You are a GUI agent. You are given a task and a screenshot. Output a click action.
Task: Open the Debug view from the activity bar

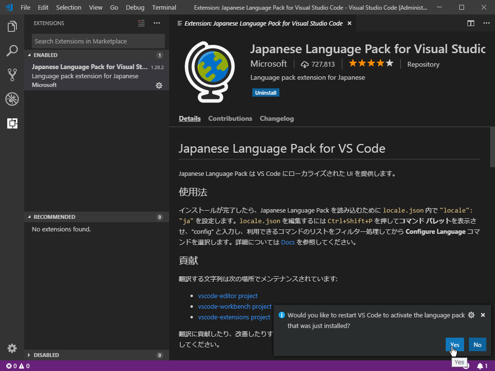point(12,99)
